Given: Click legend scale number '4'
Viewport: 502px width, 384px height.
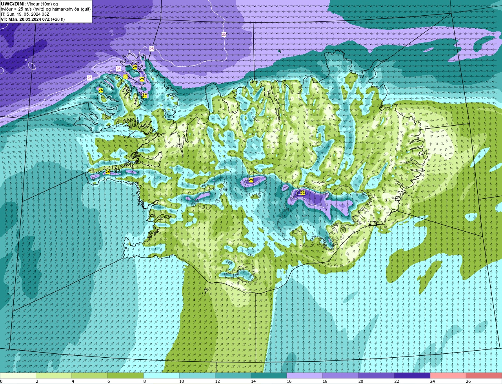Looking at the screenshot, I should point(73,381).
